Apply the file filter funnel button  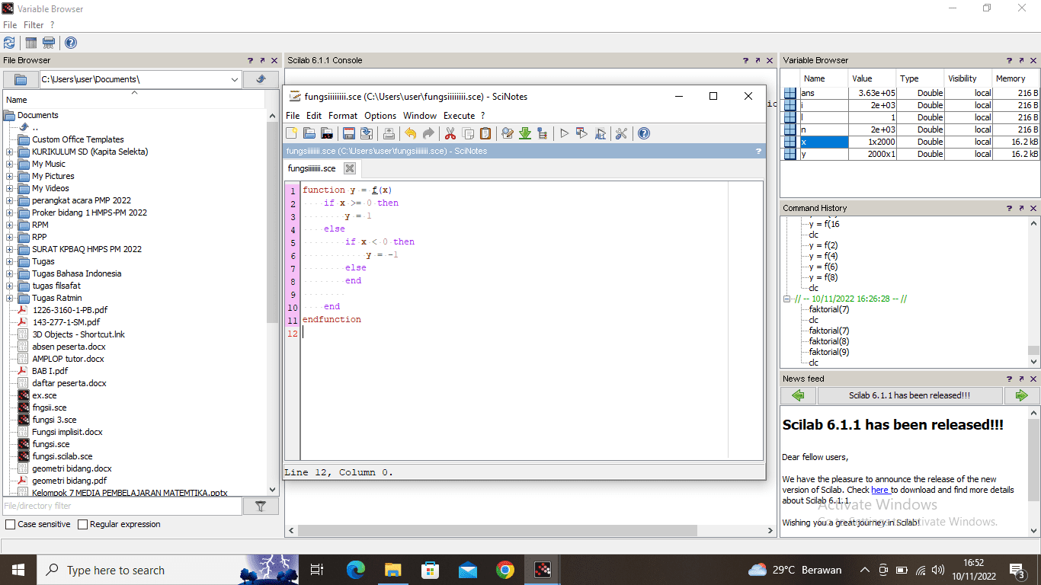tap(261, 506)
